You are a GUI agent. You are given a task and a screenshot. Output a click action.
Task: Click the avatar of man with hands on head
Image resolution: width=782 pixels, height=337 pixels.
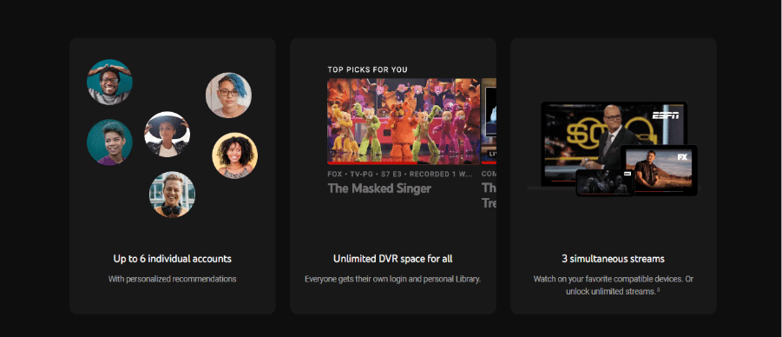pos(109,82)
